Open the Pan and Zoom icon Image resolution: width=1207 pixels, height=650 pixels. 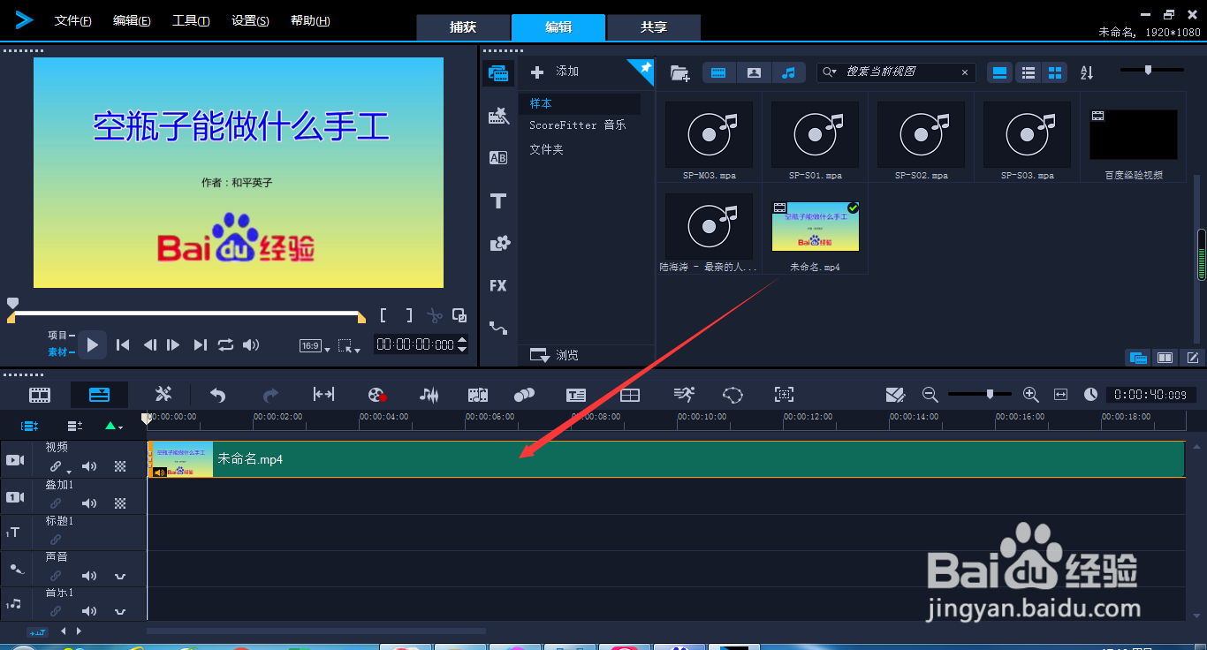coord(784,395)
